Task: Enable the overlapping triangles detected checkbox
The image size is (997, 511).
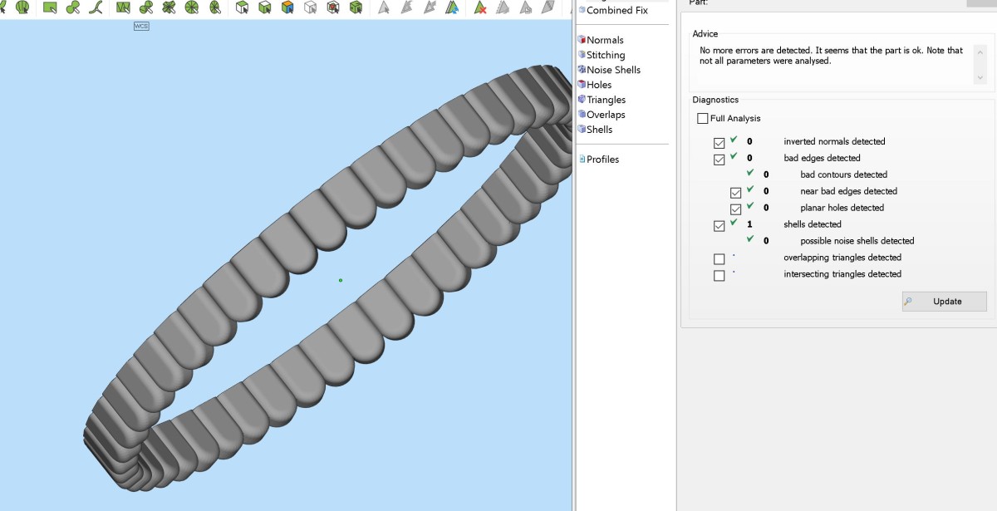Action: pos(720,258)
